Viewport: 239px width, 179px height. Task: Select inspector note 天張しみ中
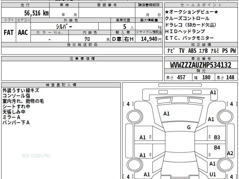(x=14, y=112)
